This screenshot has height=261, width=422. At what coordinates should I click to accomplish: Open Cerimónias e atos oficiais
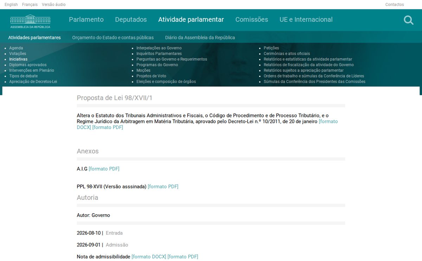pyautogui.click(x=287, y=54)
